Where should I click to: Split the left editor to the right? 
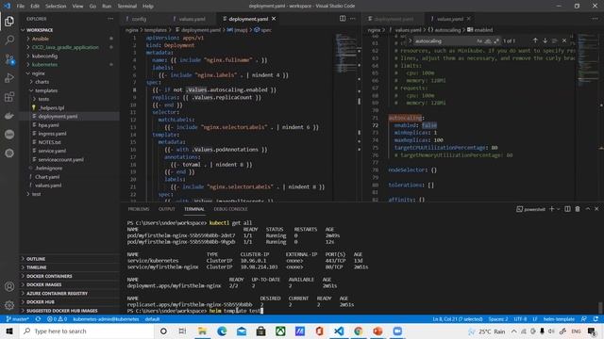click(x=343, y=19)
